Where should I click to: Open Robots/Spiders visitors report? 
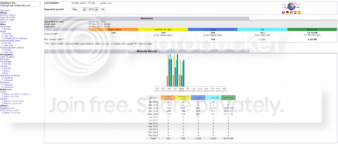coord(12,47)
